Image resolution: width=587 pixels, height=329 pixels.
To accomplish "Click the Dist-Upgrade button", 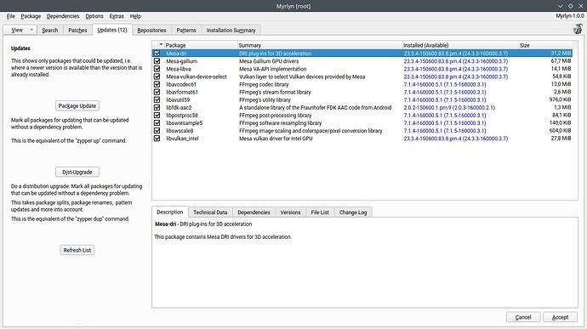I will [77, 173].
